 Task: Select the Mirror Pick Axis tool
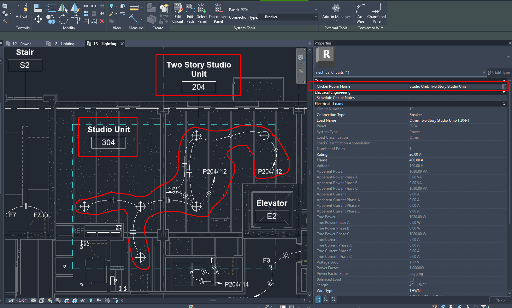(63, 8)
